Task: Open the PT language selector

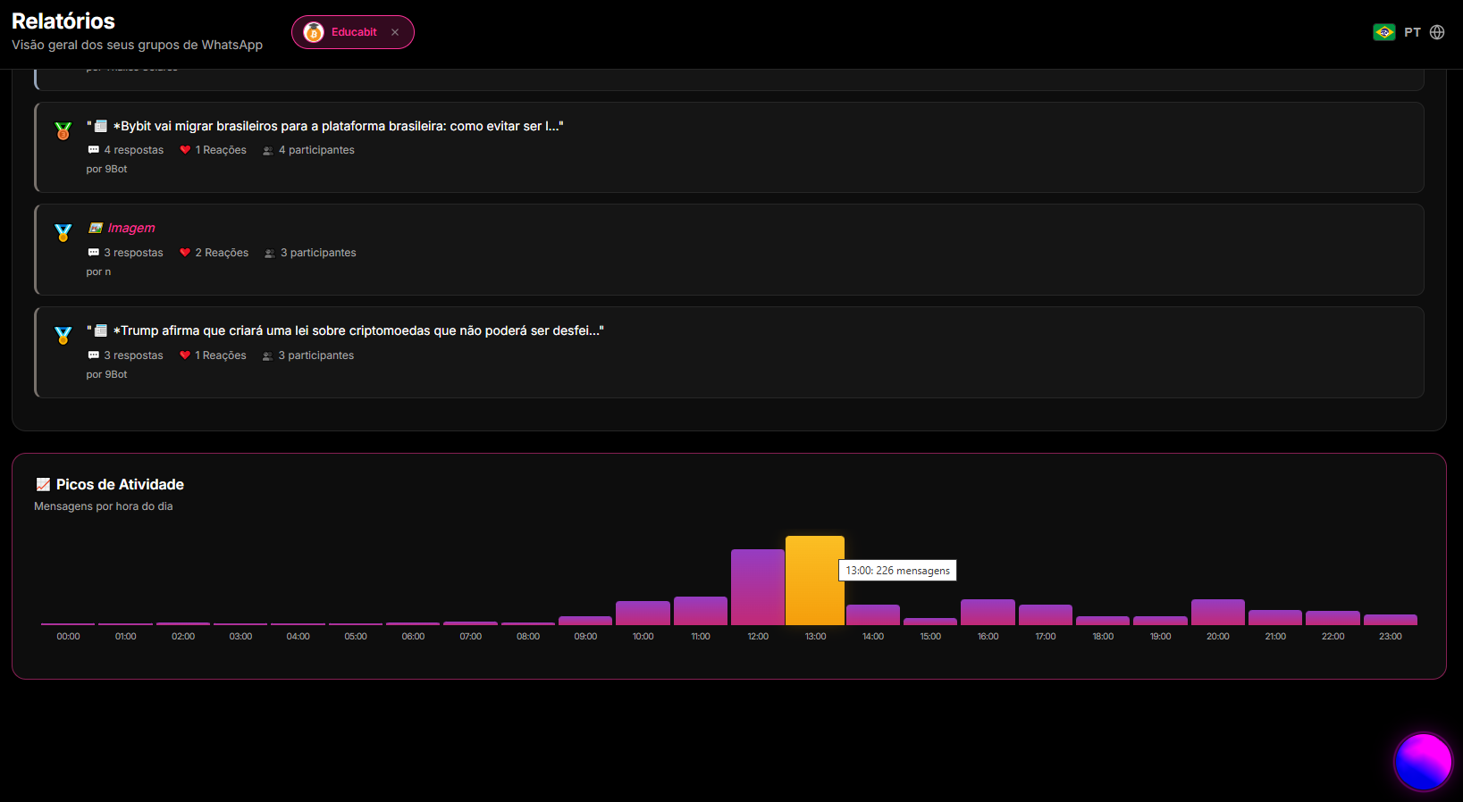Action: click(x=1412, y=32)
